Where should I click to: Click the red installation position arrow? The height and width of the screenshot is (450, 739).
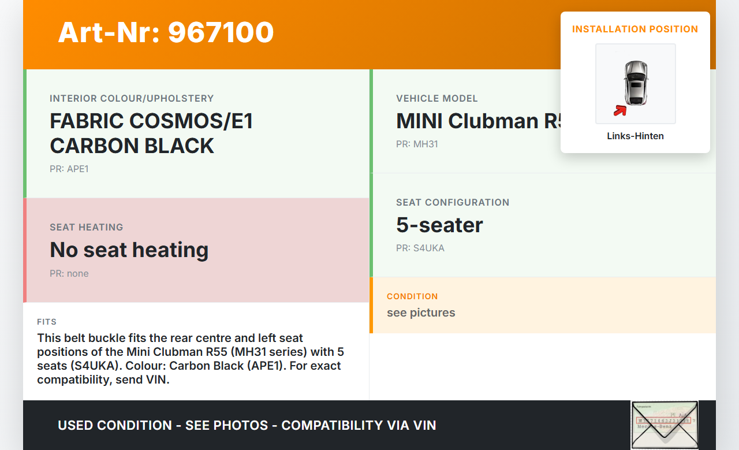(x=620, y=110)
